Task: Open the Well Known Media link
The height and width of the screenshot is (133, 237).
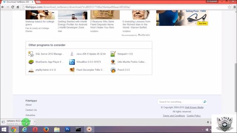Action: coord(194,108)
